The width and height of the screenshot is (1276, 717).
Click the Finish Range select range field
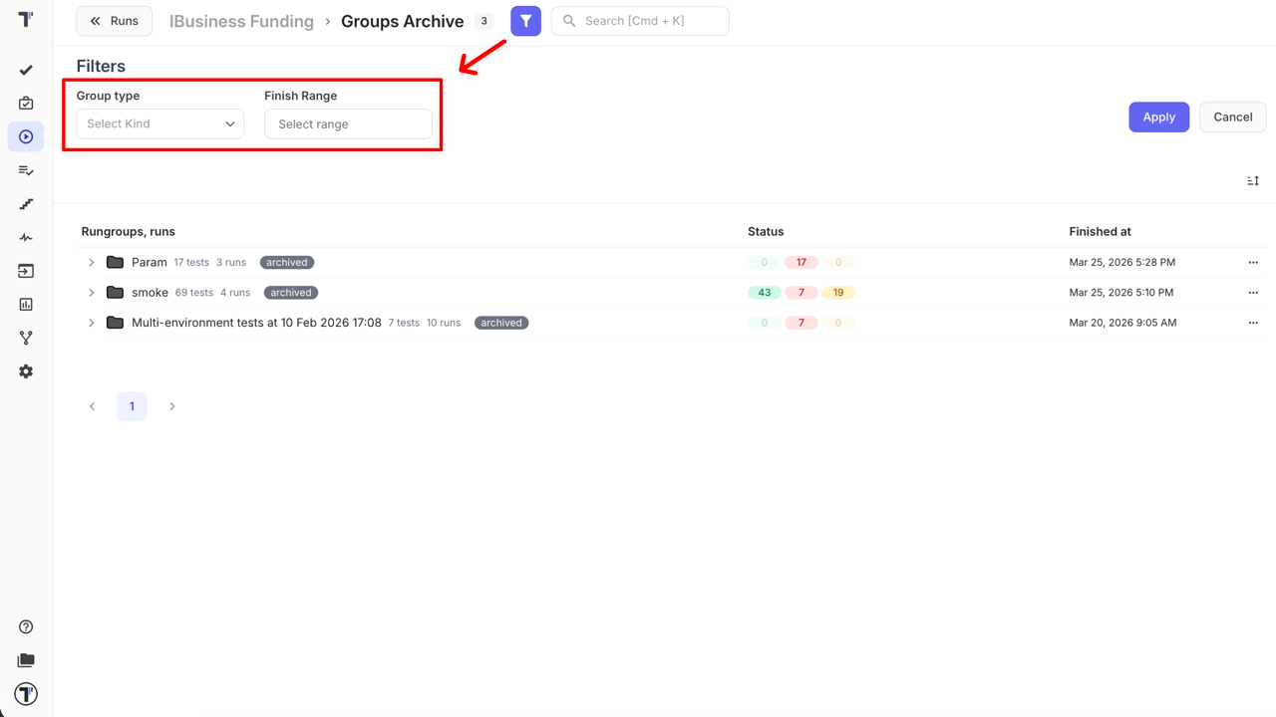[x=348, y=124]
